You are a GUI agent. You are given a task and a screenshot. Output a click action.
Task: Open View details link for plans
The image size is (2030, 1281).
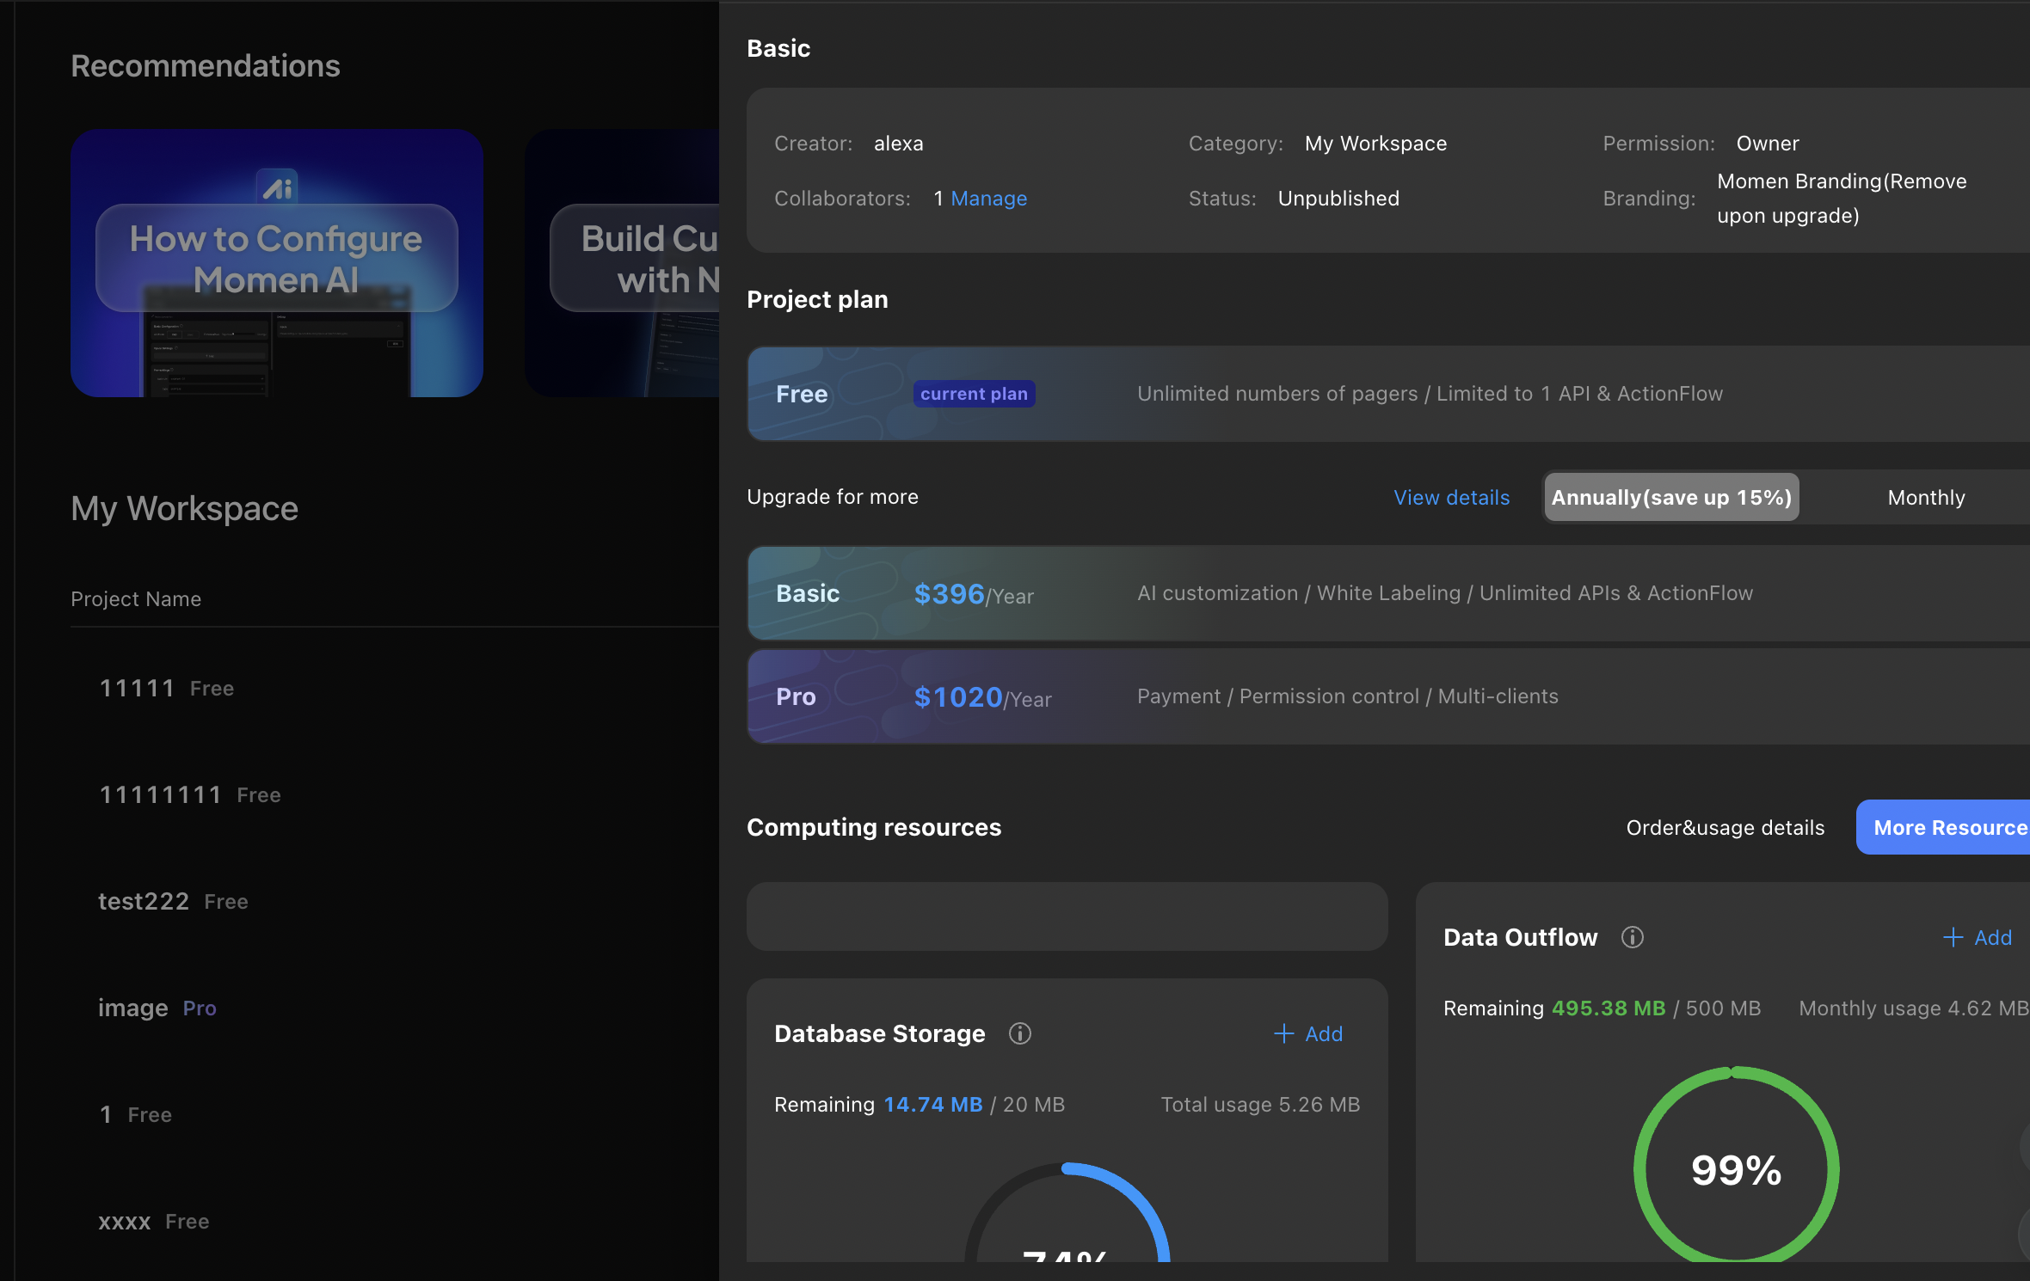(1451, 498)
